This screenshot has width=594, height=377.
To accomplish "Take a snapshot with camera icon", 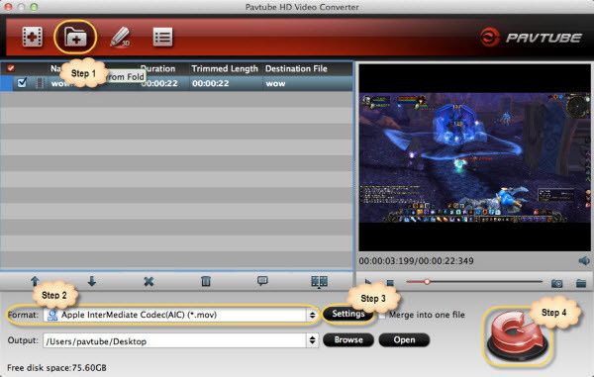I will pyautogui.click(x=556, y=283).
